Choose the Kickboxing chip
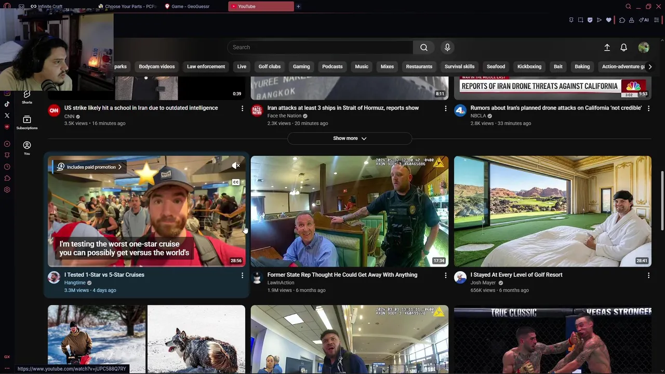This screenshot has height=374, width=665. click(x=529, y=66)
